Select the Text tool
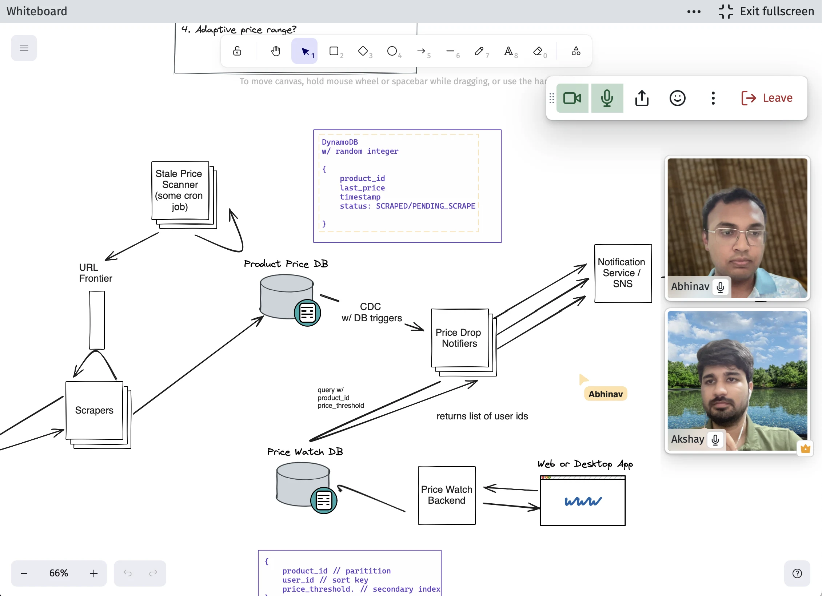 (508, 51)
